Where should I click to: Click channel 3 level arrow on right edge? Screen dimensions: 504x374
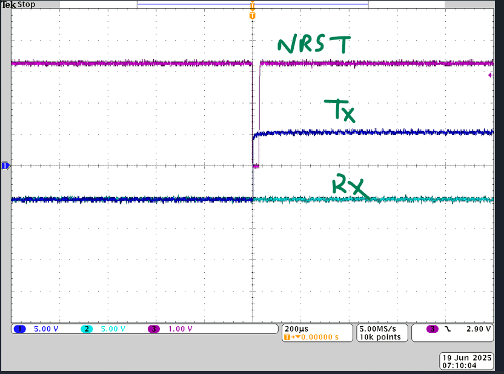pos(491,74)
